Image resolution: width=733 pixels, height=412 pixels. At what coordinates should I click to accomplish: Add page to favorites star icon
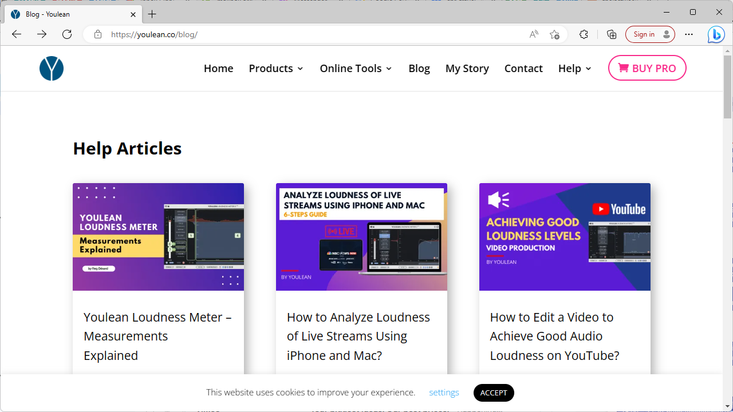pyautogui.click(x=554, y=34)
